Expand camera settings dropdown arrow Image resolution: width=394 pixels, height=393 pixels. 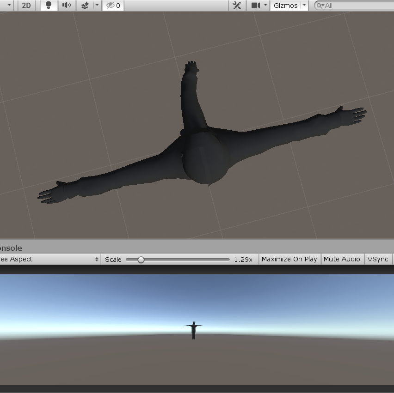265,6
